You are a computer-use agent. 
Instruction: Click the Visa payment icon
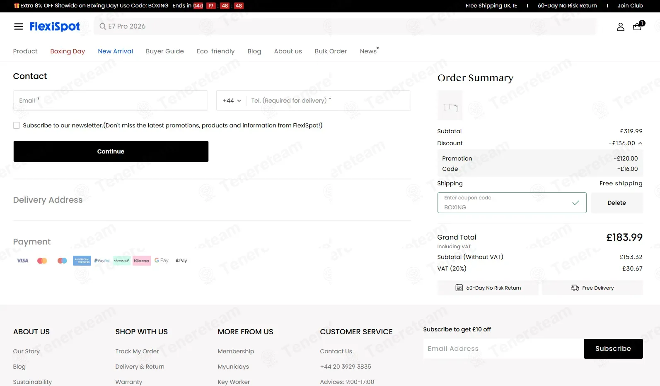point(23,261)
